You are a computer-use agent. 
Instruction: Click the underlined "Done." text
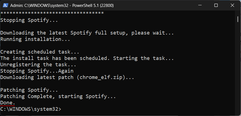click(x=8, y=103)
